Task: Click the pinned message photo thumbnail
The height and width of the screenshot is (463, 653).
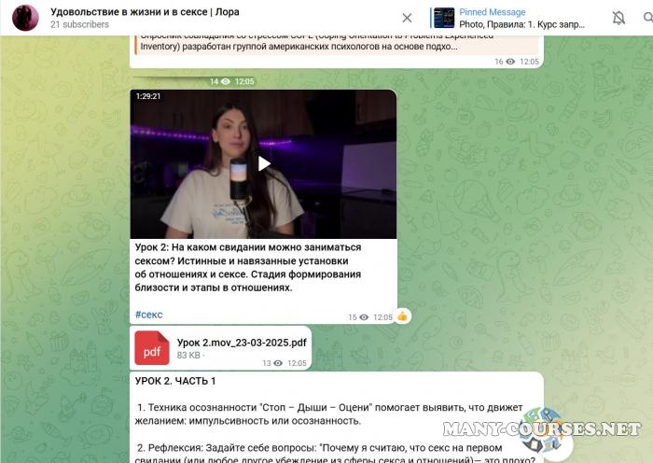Action: click(x=444, y=18)
